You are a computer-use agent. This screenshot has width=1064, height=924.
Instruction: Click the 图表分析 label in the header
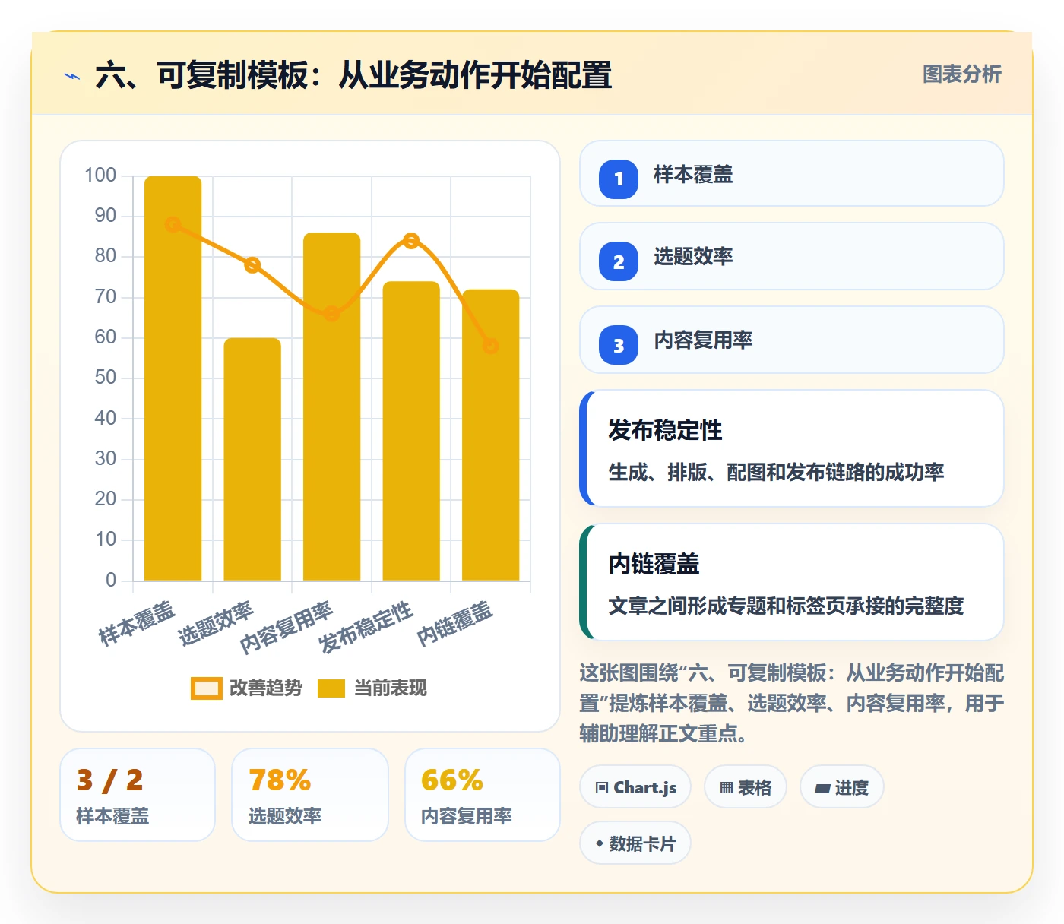coord(961,74)
